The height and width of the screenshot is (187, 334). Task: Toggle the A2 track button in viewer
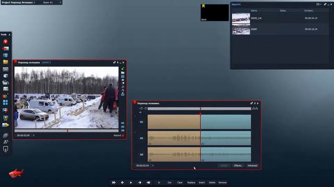[x=123, y=130]
